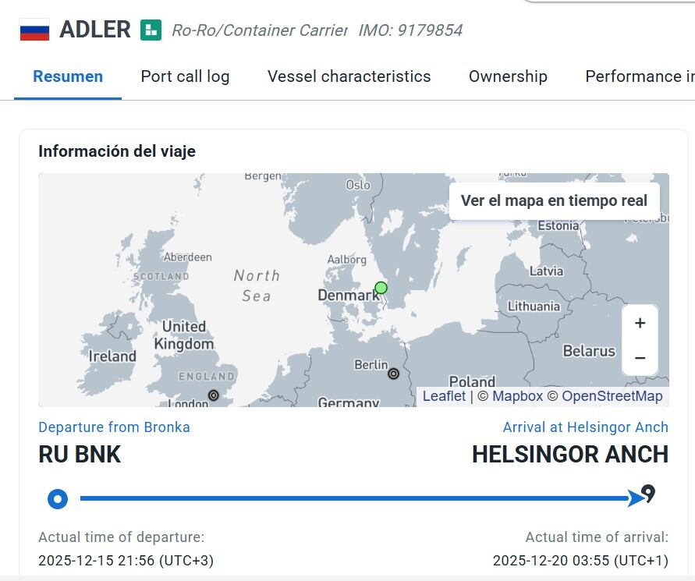
Task: Select the Resumen tab
Action: [68, 76]
